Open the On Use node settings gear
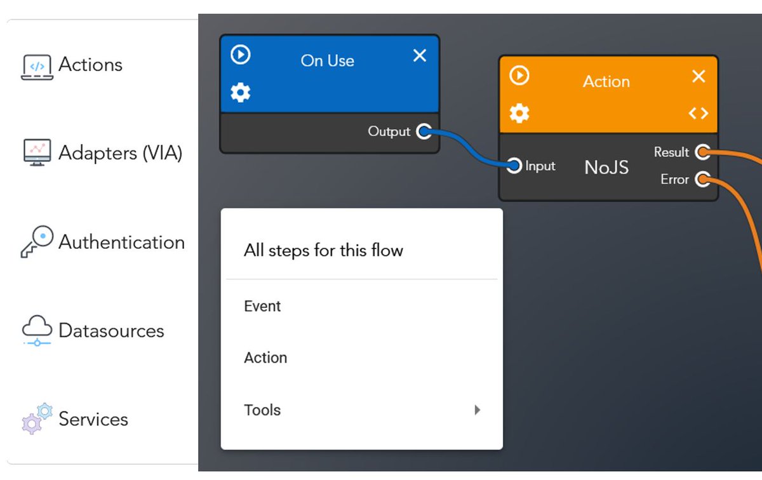762x480 pixels. click(x=240, y=93)
